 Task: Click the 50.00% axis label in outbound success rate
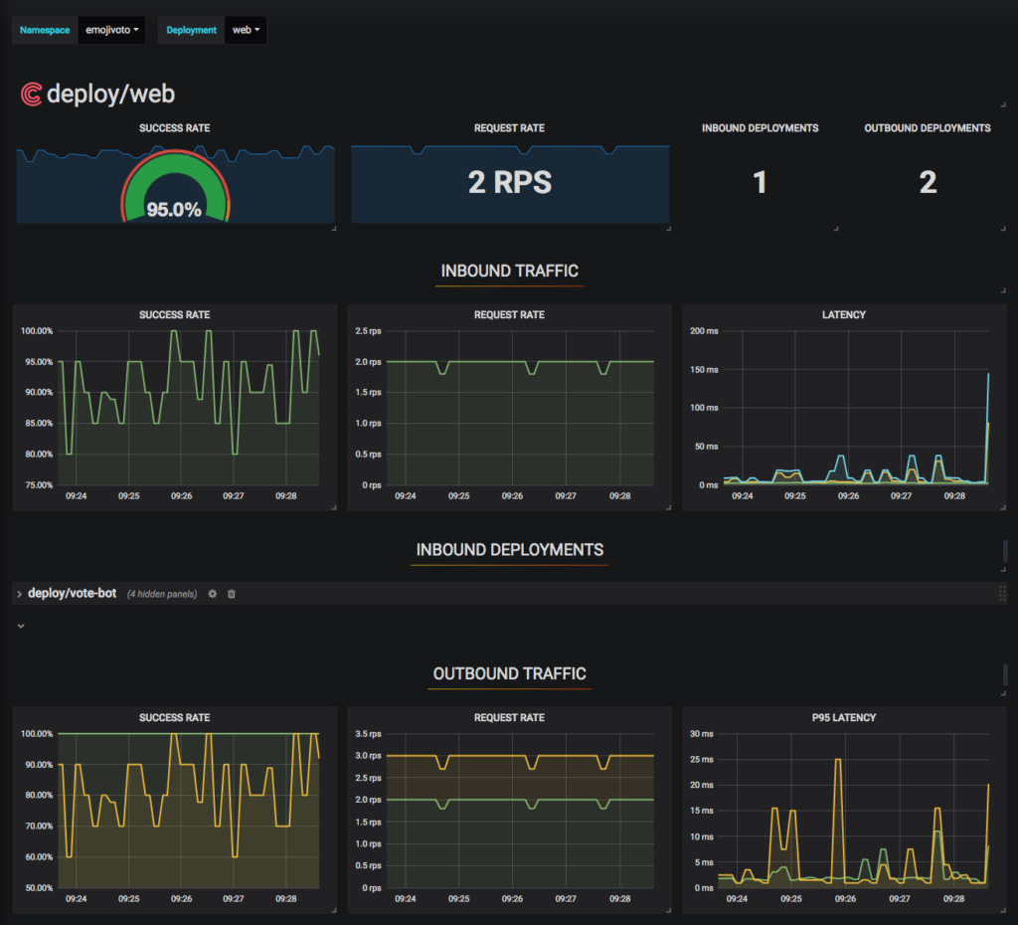(37, 888)
